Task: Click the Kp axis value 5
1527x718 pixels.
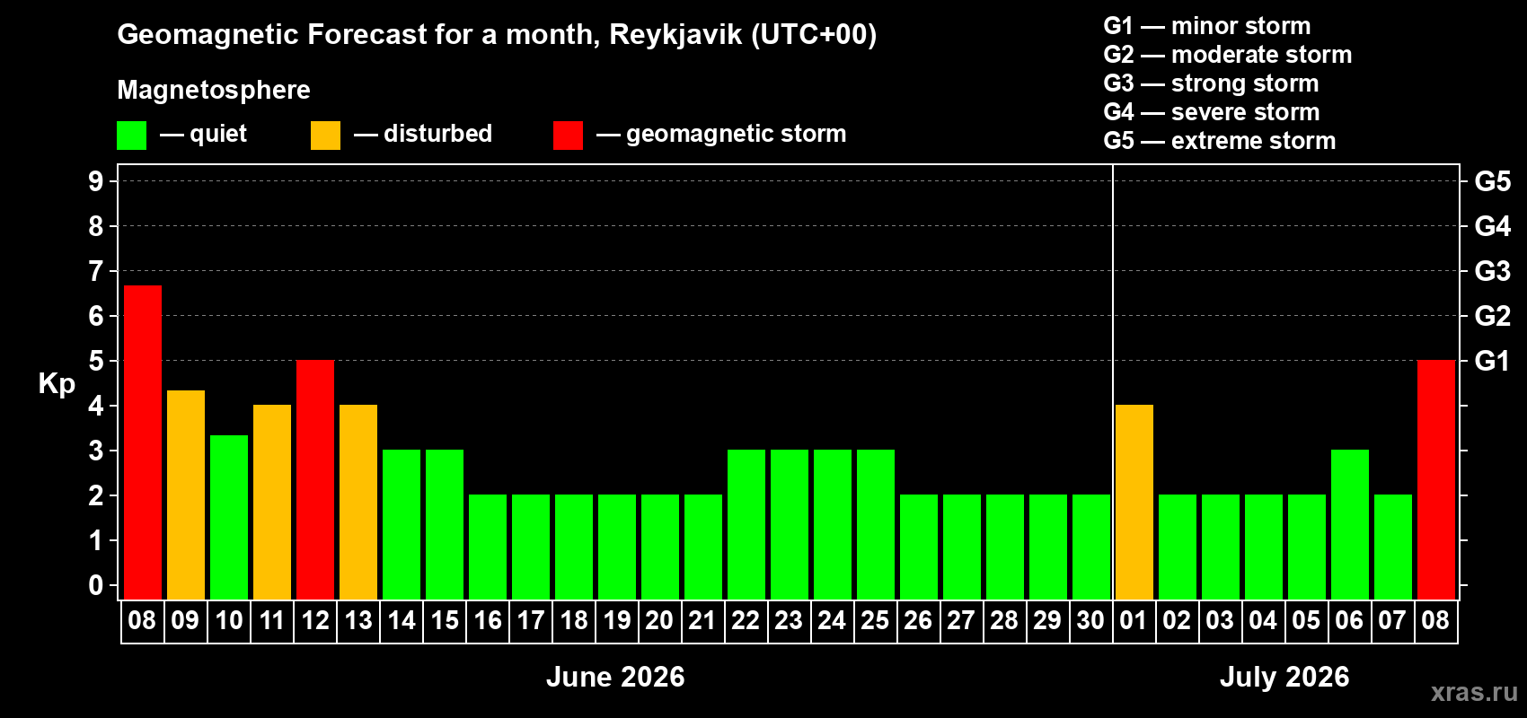Action: (96, 361)
